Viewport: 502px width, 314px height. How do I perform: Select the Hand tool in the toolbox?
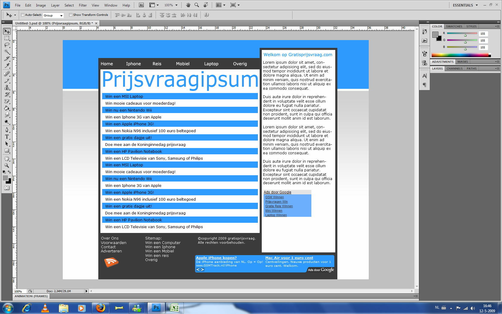[7, 158]
